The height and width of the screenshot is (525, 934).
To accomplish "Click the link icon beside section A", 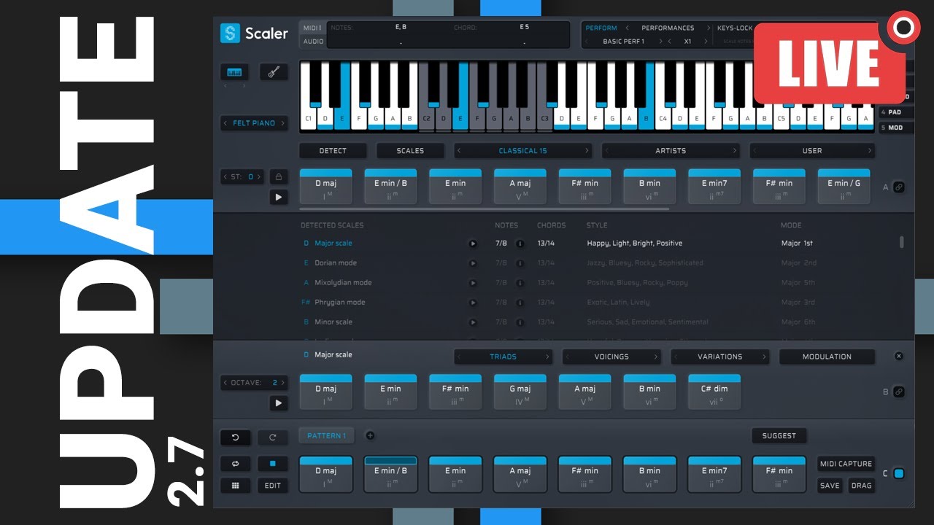I will click(x=899, y=187).
